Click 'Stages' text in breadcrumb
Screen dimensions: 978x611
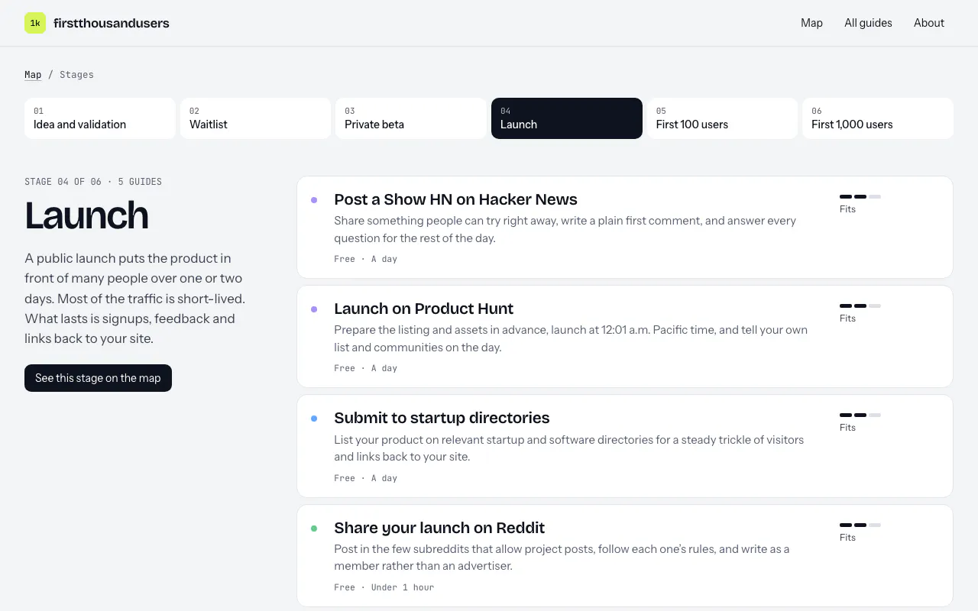click(76, 75)
